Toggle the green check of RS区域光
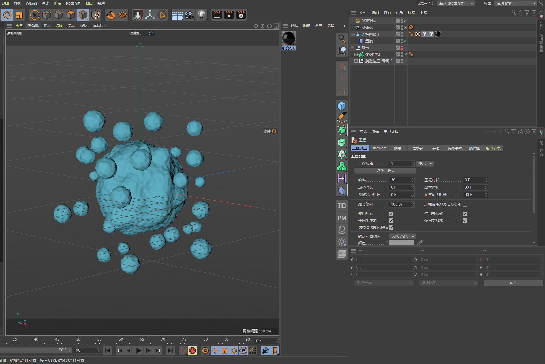This screenshot has height=364, width=545. coord(405,21)
